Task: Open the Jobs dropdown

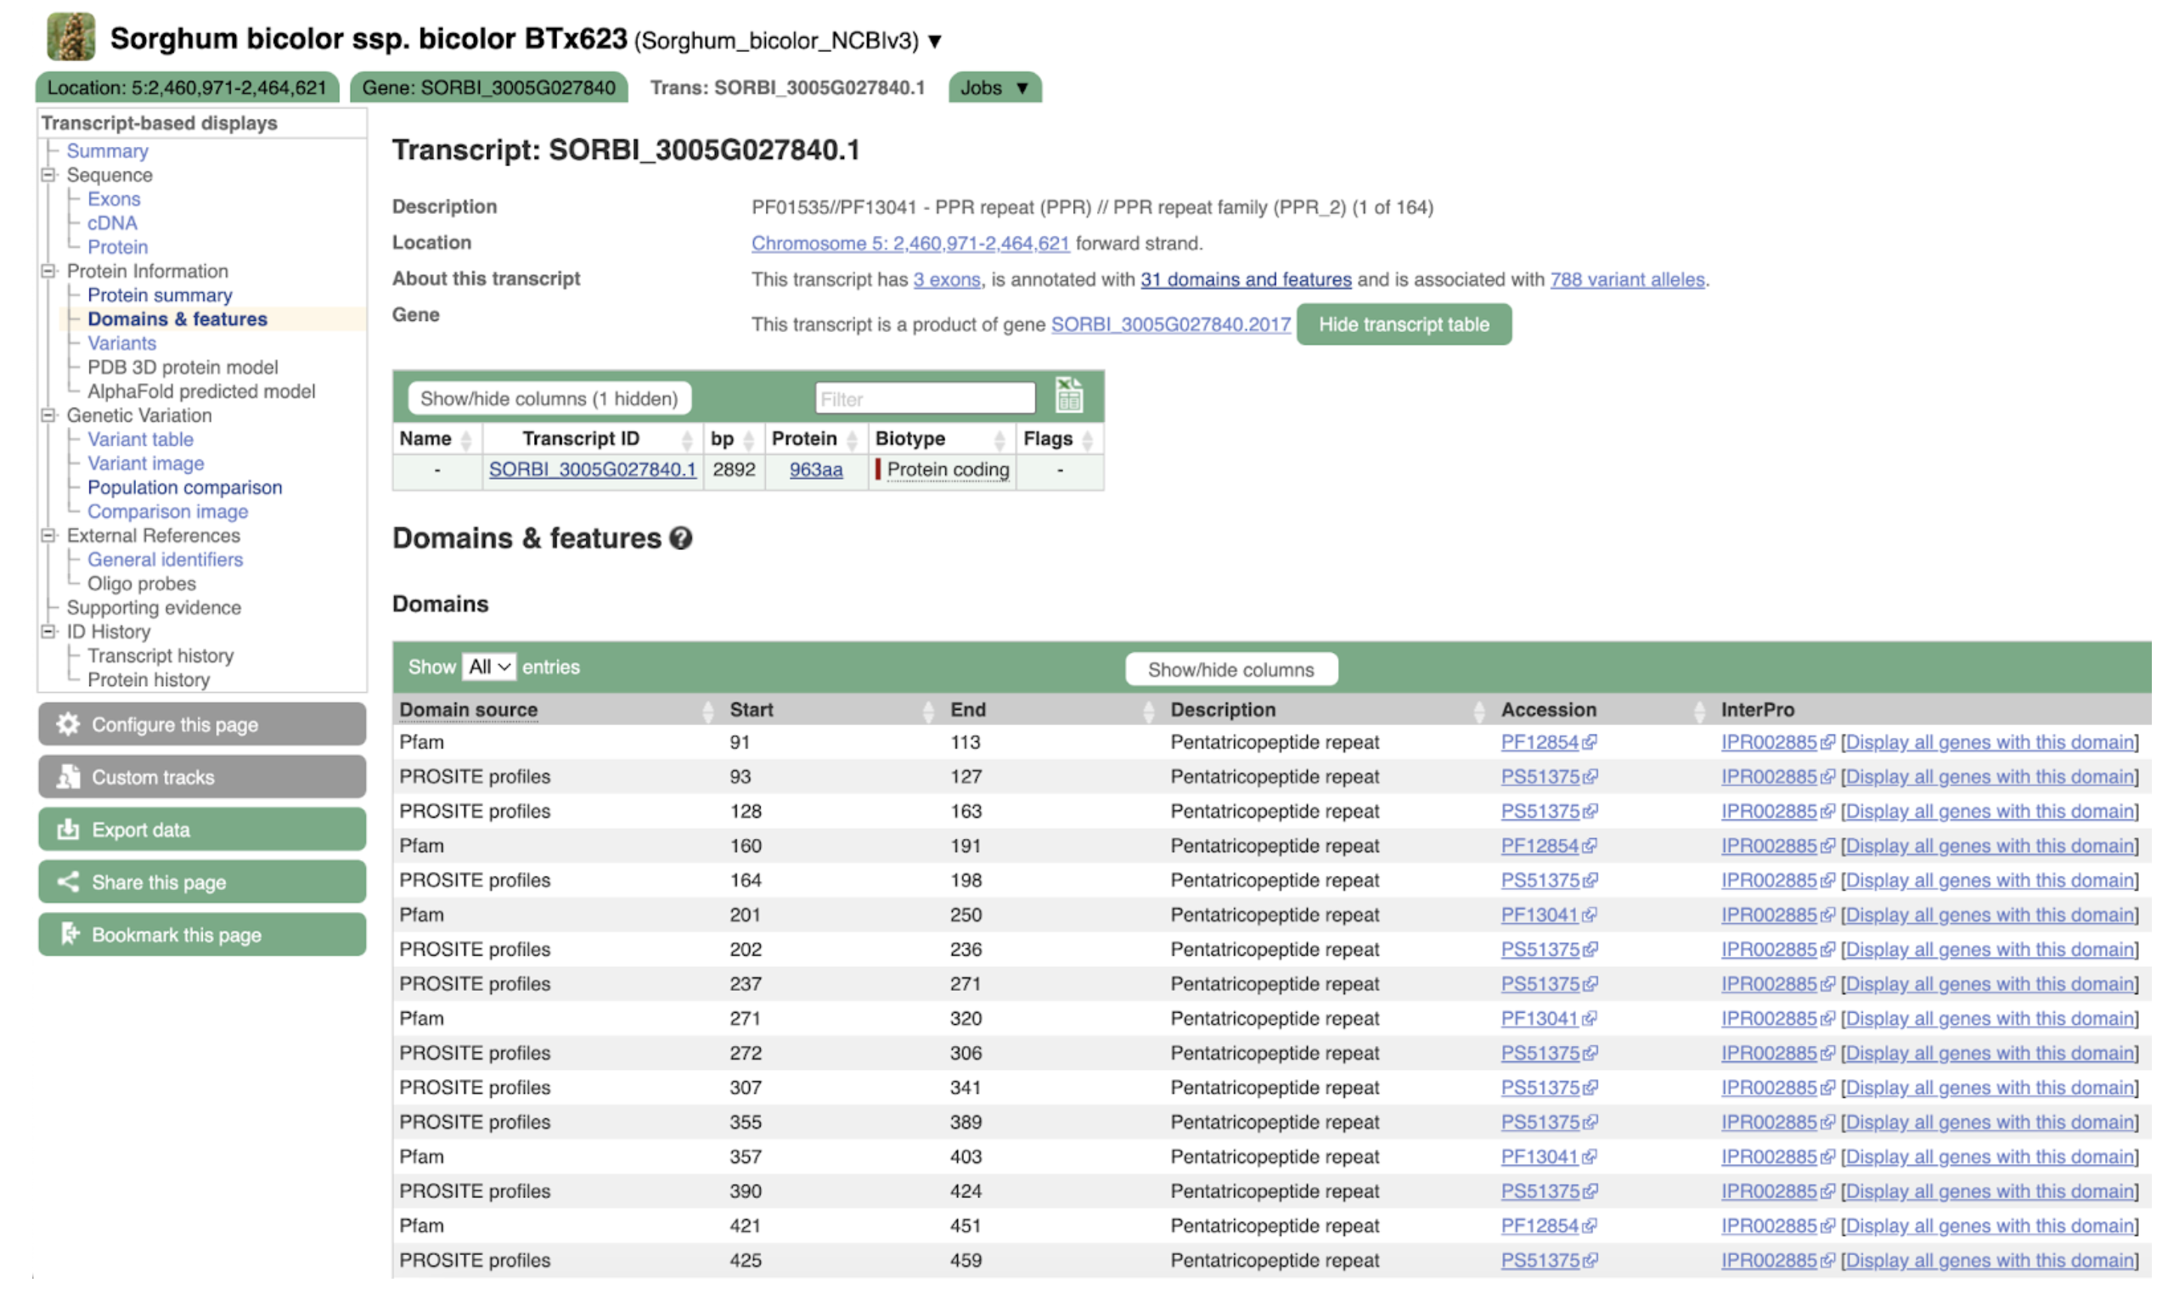Action: (x=994, y=88)
